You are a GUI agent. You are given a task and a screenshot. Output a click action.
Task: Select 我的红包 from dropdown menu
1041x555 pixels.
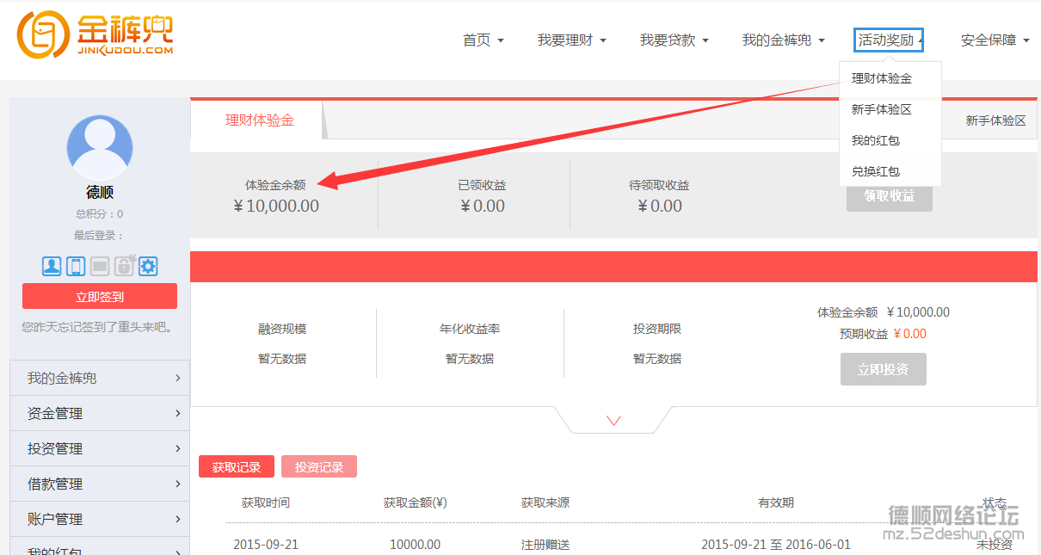point(876,140)
